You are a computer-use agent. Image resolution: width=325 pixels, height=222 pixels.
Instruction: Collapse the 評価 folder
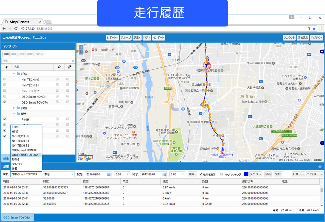[x=14, y=74]
